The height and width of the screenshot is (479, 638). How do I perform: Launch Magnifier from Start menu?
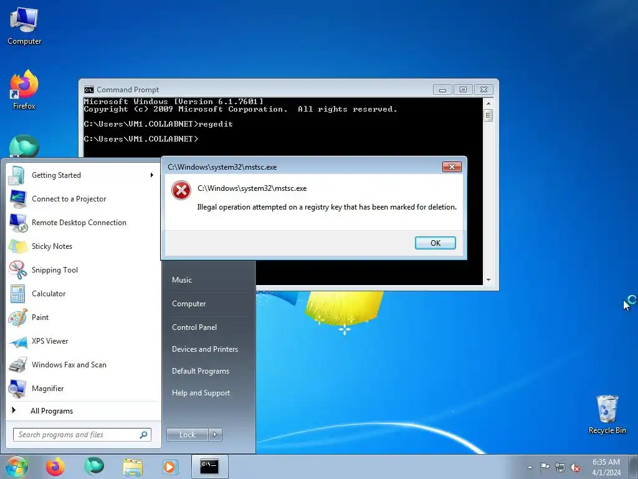coord(83,388)
